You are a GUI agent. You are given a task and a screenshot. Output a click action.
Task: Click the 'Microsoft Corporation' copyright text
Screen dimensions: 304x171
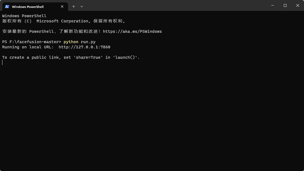62,21
